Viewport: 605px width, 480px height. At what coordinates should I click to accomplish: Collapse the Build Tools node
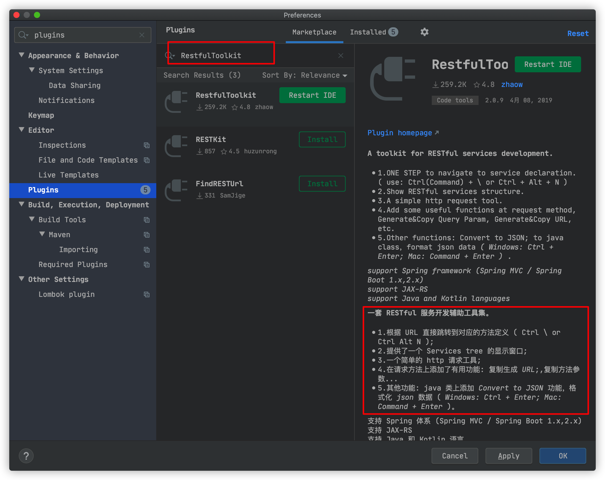(32, 219)
